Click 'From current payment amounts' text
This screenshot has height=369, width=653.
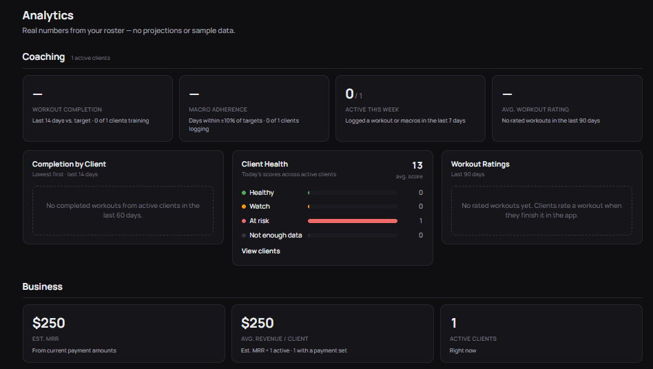coord(74,350)
